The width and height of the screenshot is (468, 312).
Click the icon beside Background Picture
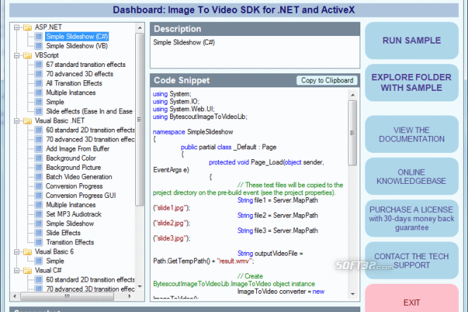coord(39,168)
